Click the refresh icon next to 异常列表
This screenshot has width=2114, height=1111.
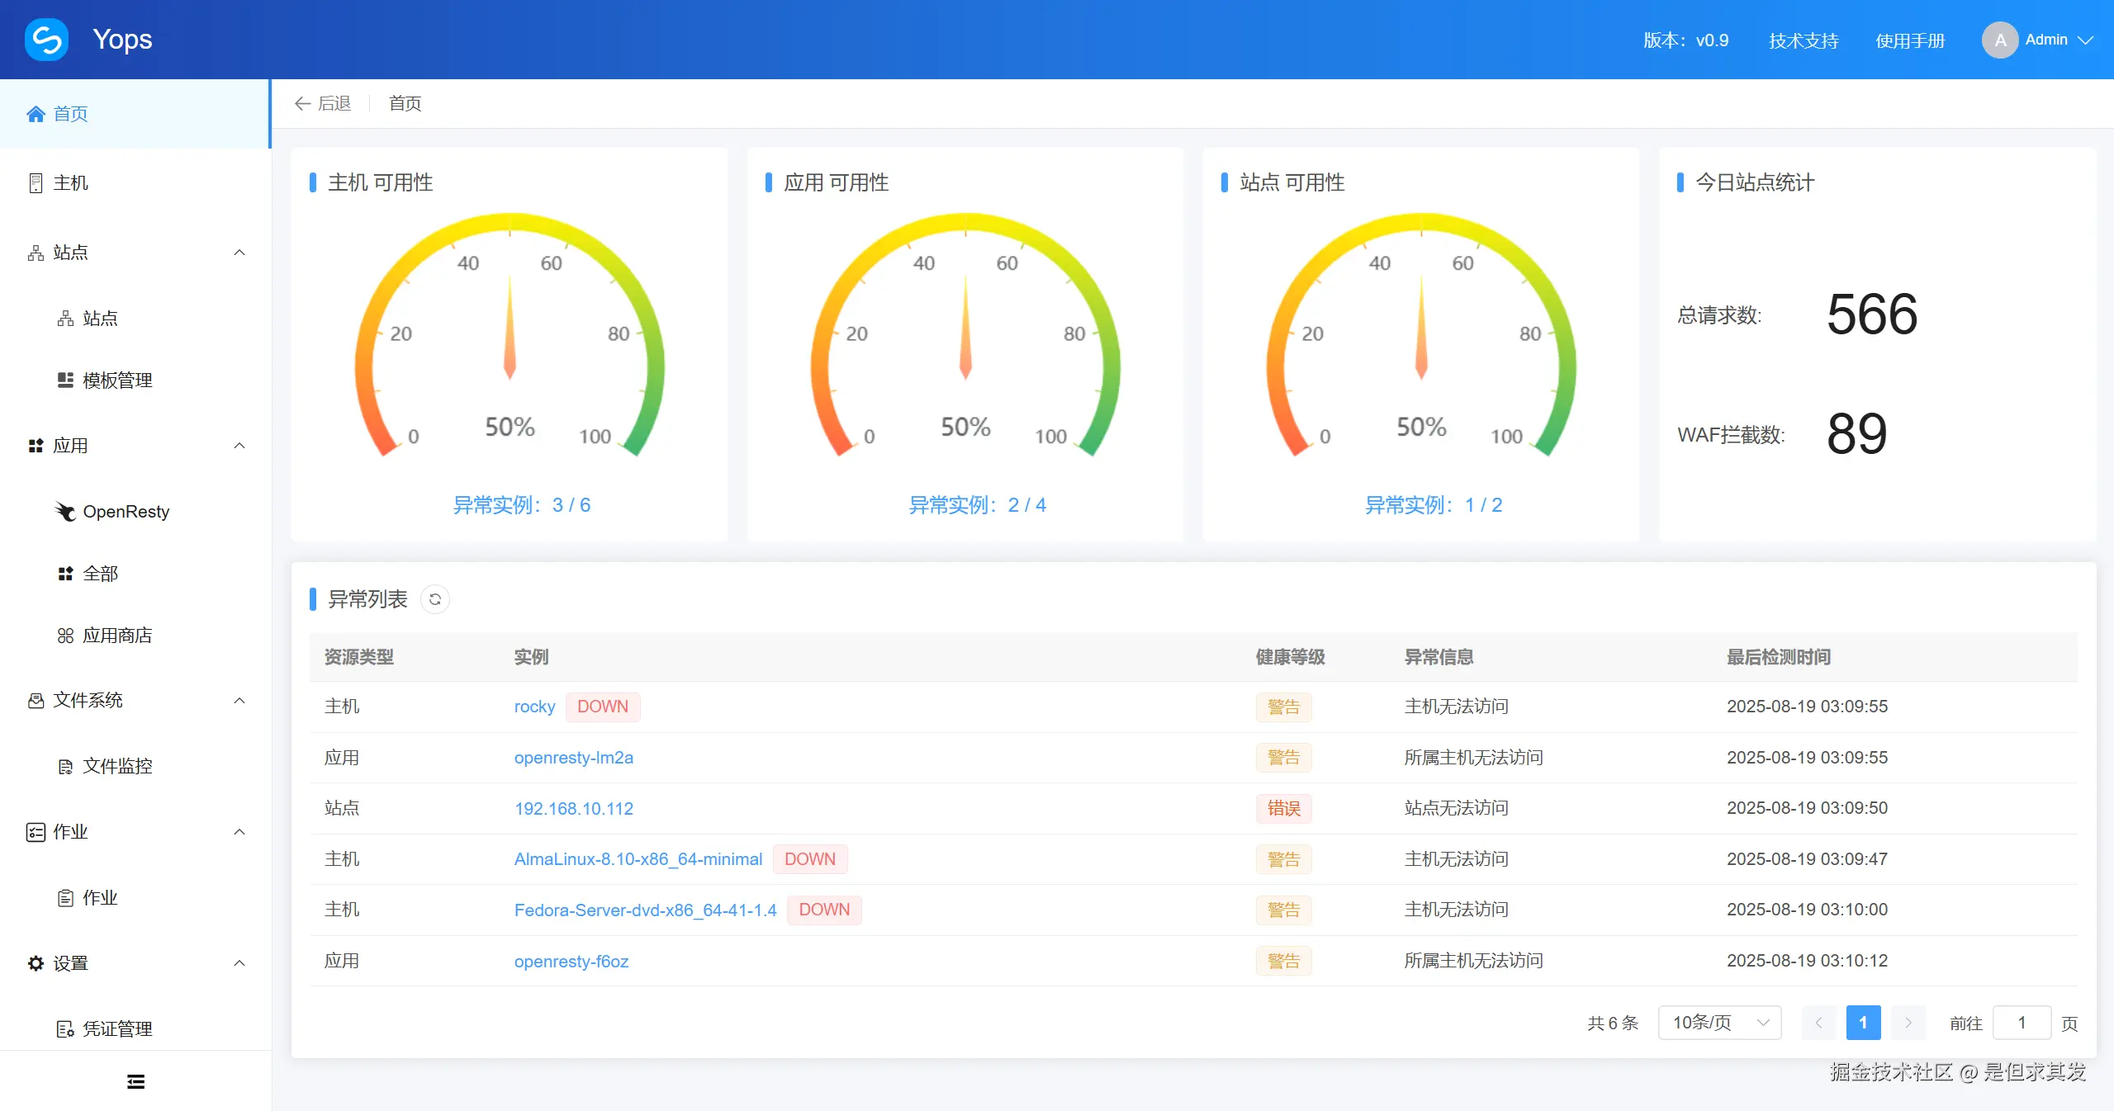click(x=436, y=599)
